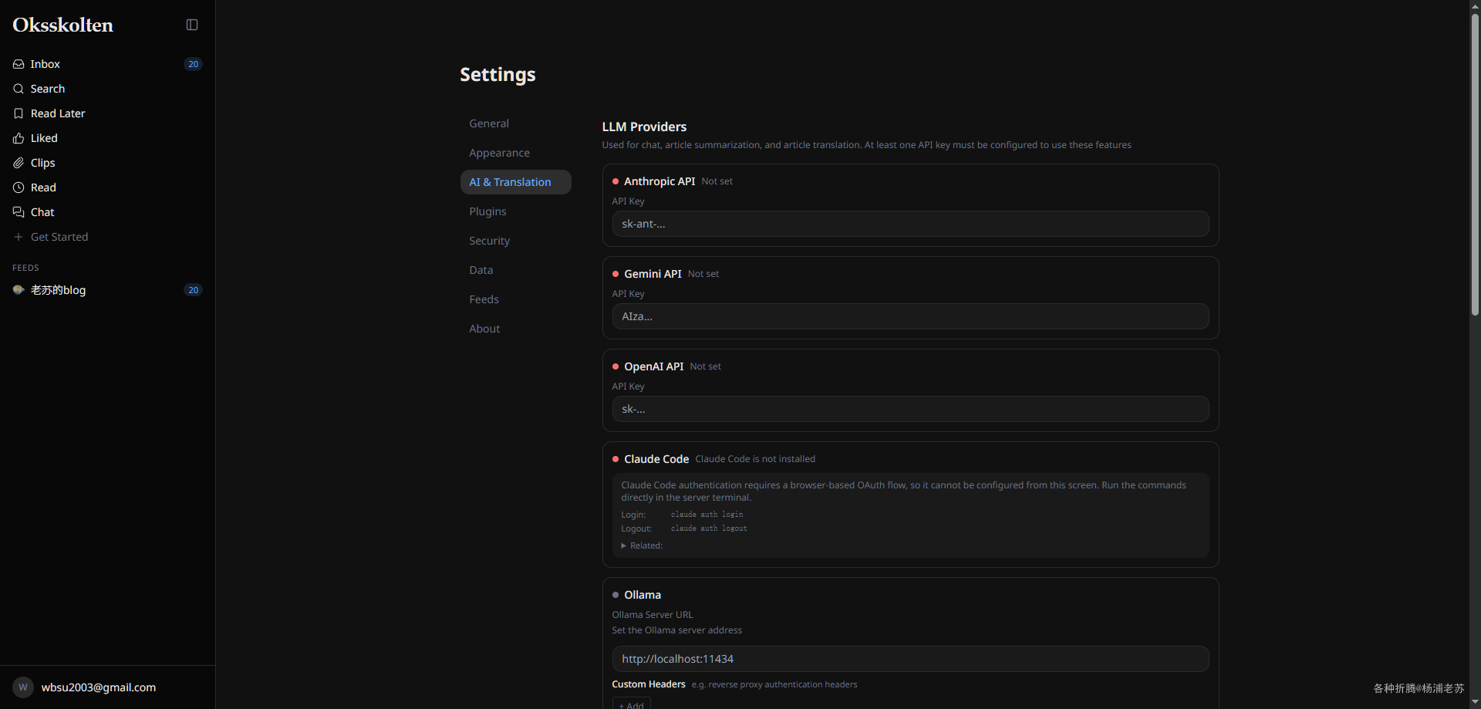This screenshot has height=709, width=1481.
Task: Open the Liked articles list
Action: coord(107,138)
